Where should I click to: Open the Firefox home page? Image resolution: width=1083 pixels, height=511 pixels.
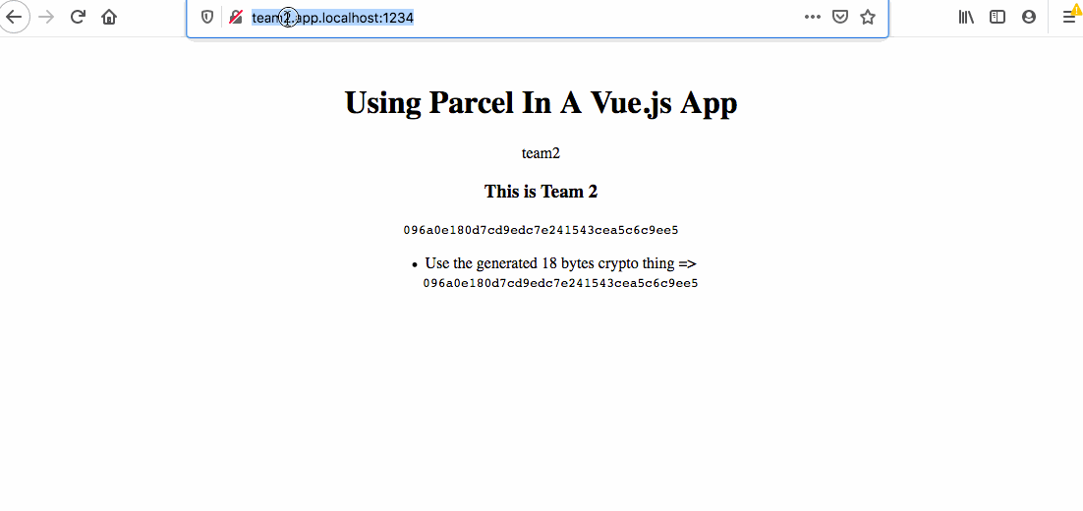(x=109, y=18)
